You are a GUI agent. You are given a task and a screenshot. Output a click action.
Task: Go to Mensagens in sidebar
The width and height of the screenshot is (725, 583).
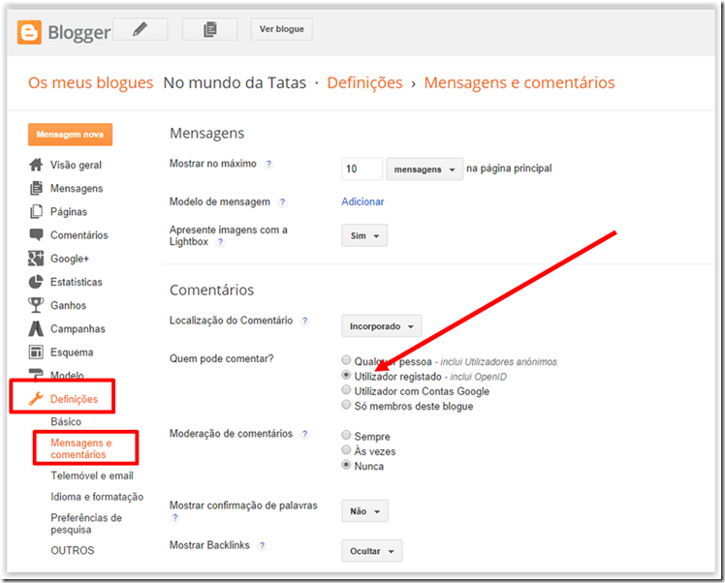point(77,189)
